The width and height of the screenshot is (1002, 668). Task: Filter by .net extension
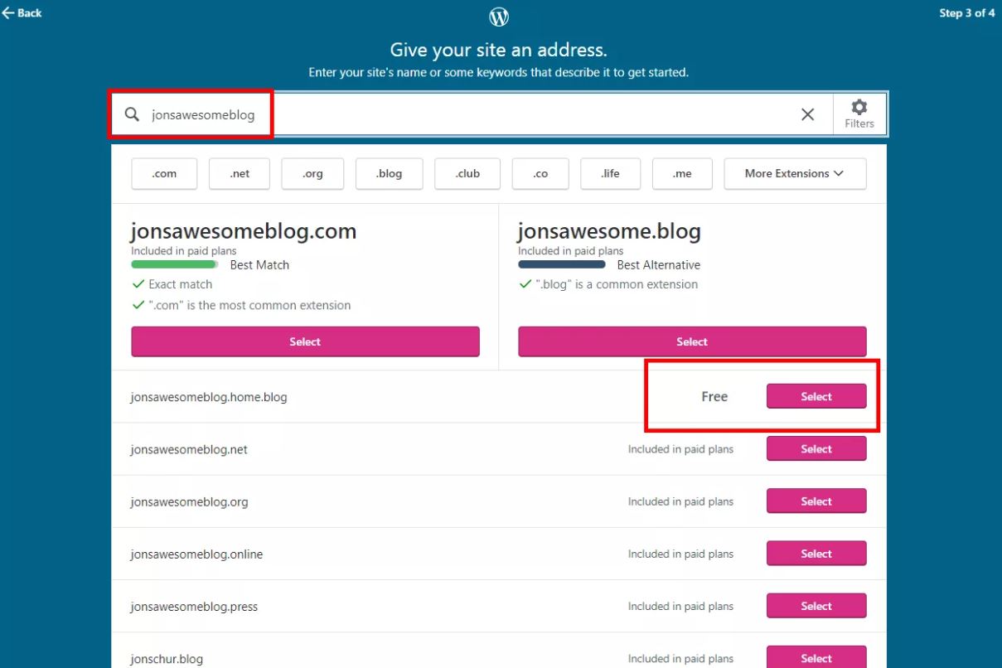click(x=240, y=173)
